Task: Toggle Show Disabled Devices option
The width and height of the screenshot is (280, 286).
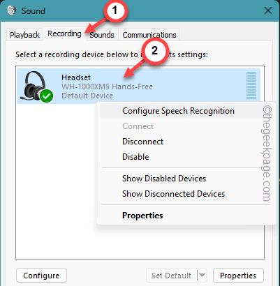Action: [164, 179]
